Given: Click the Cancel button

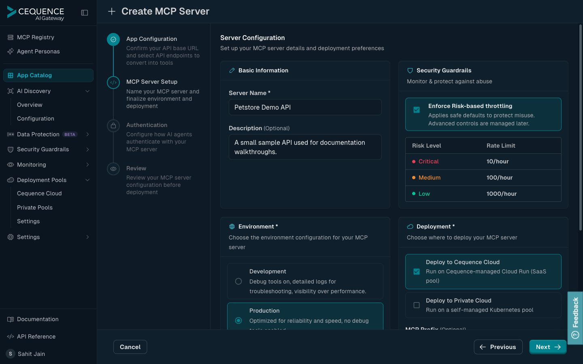Looking at the screenshot, I should point(130,347).
